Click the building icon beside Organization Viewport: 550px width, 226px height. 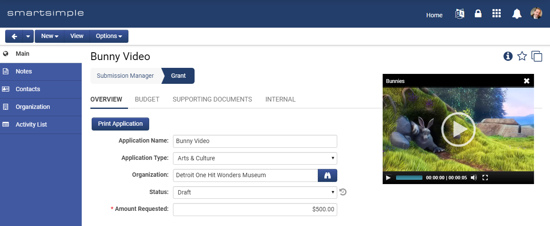tap(6, 107)
